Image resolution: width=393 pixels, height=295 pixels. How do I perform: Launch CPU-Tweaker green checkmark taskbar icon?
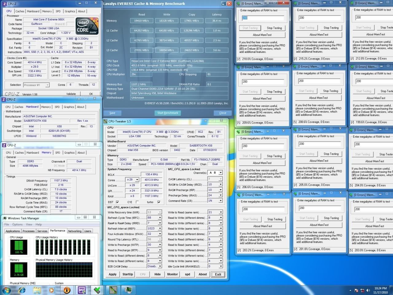(97, 290)
